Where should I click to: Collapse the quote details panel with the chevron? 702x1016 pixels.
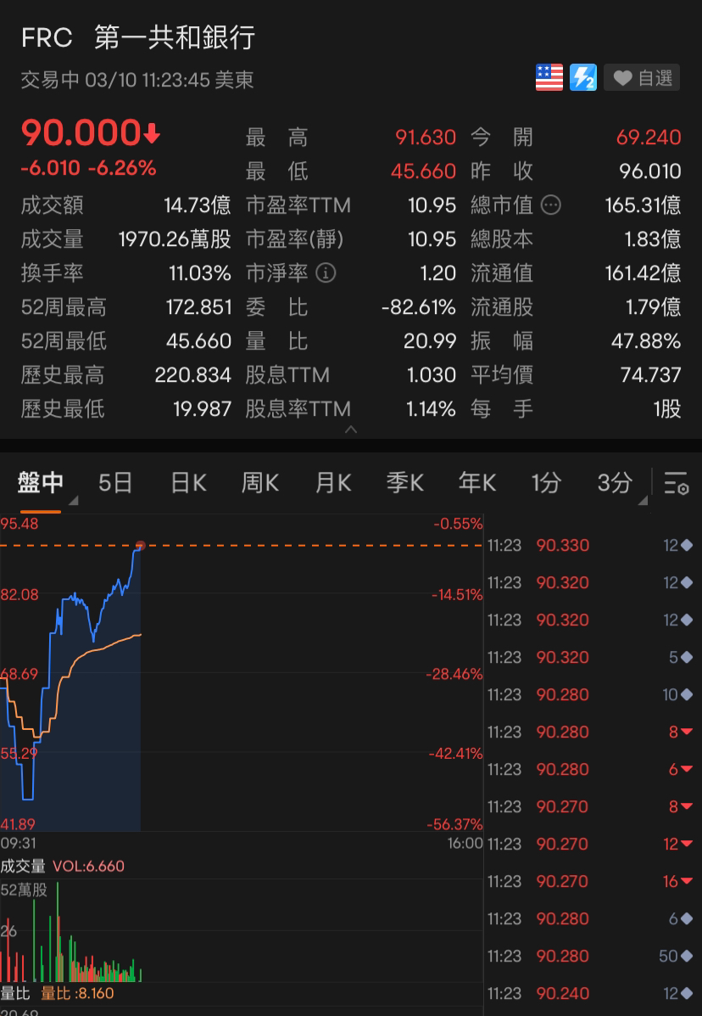pyautogui.click(x=351, y=431)
